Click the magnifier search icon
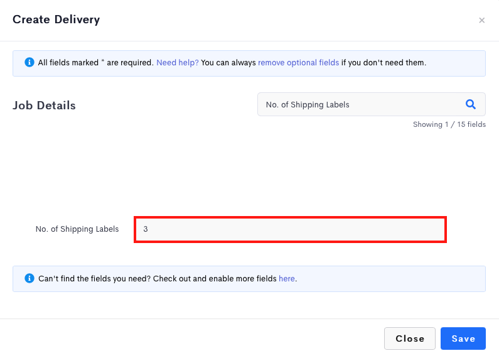 (470, 104)
